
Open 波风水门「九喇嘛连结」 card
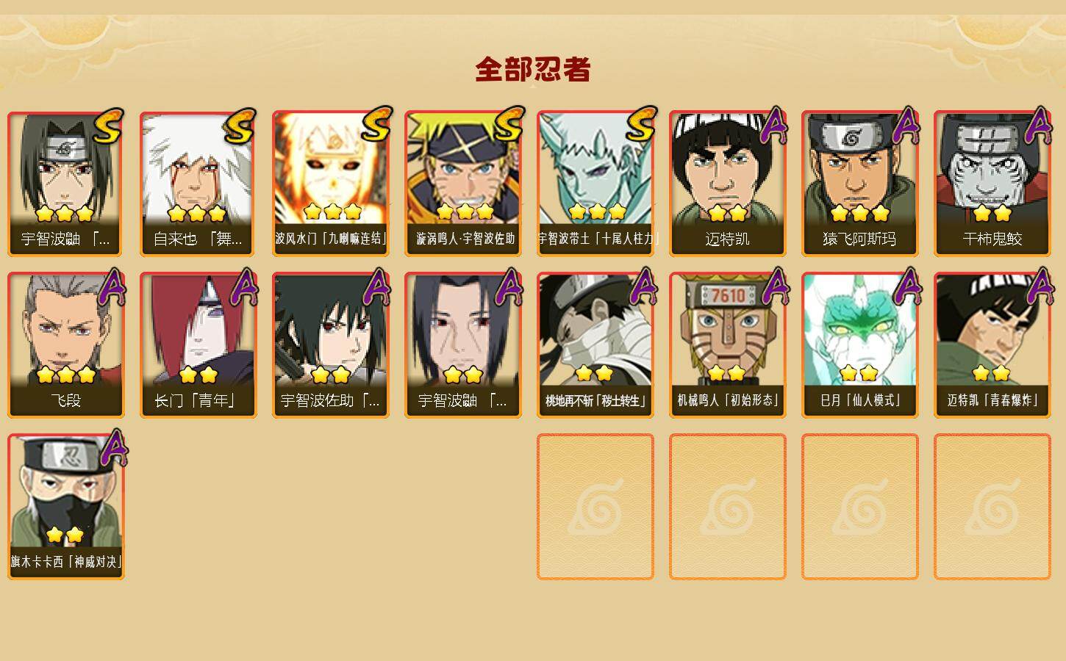click(330, 184)
